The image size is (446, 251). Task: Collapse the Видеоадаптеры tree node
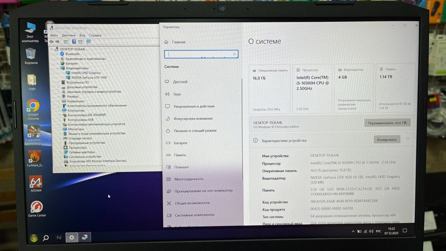coord(58,68)
